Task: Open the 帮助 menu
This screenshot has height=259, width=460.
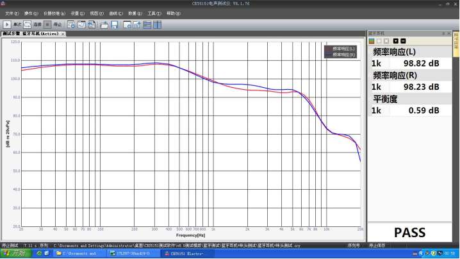Action: point(172,13)
